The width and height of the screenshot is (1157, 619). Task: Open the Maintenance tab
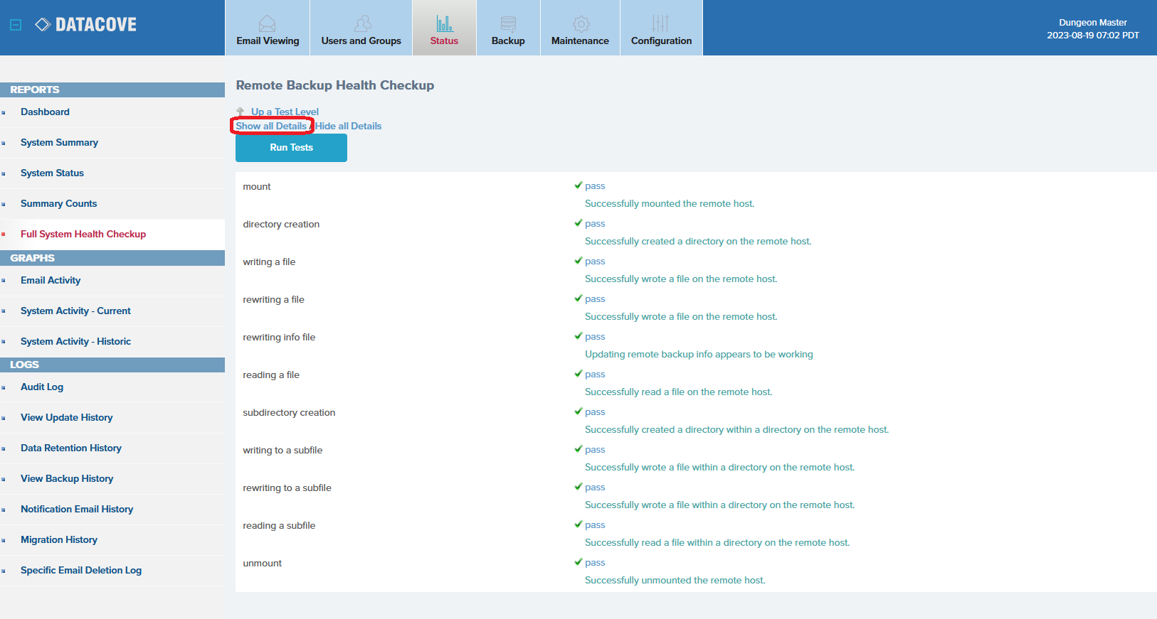point(580,28)
